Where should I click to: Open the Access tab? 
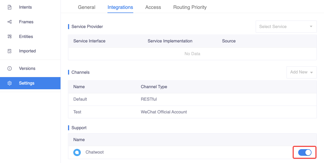tap(153, 7)
